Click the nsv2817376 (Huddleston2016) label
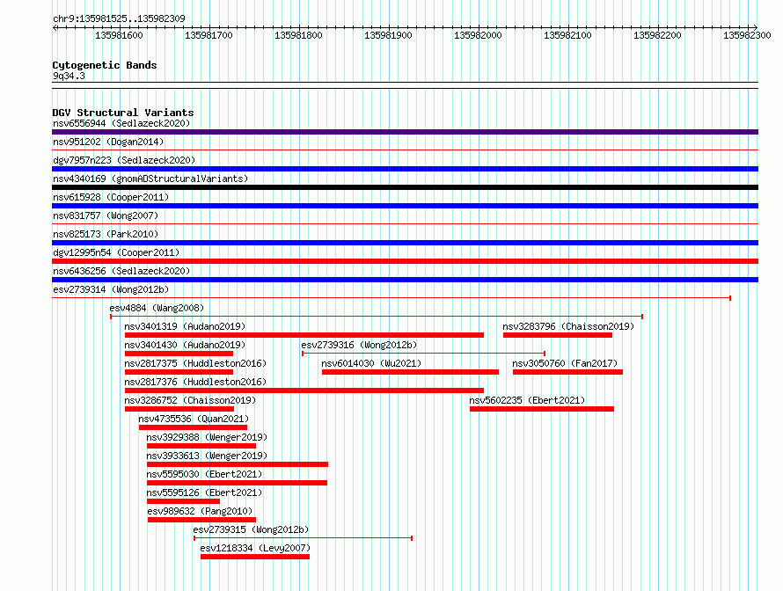The height and width of the screenshot is (591, 783). click(195, 382)
